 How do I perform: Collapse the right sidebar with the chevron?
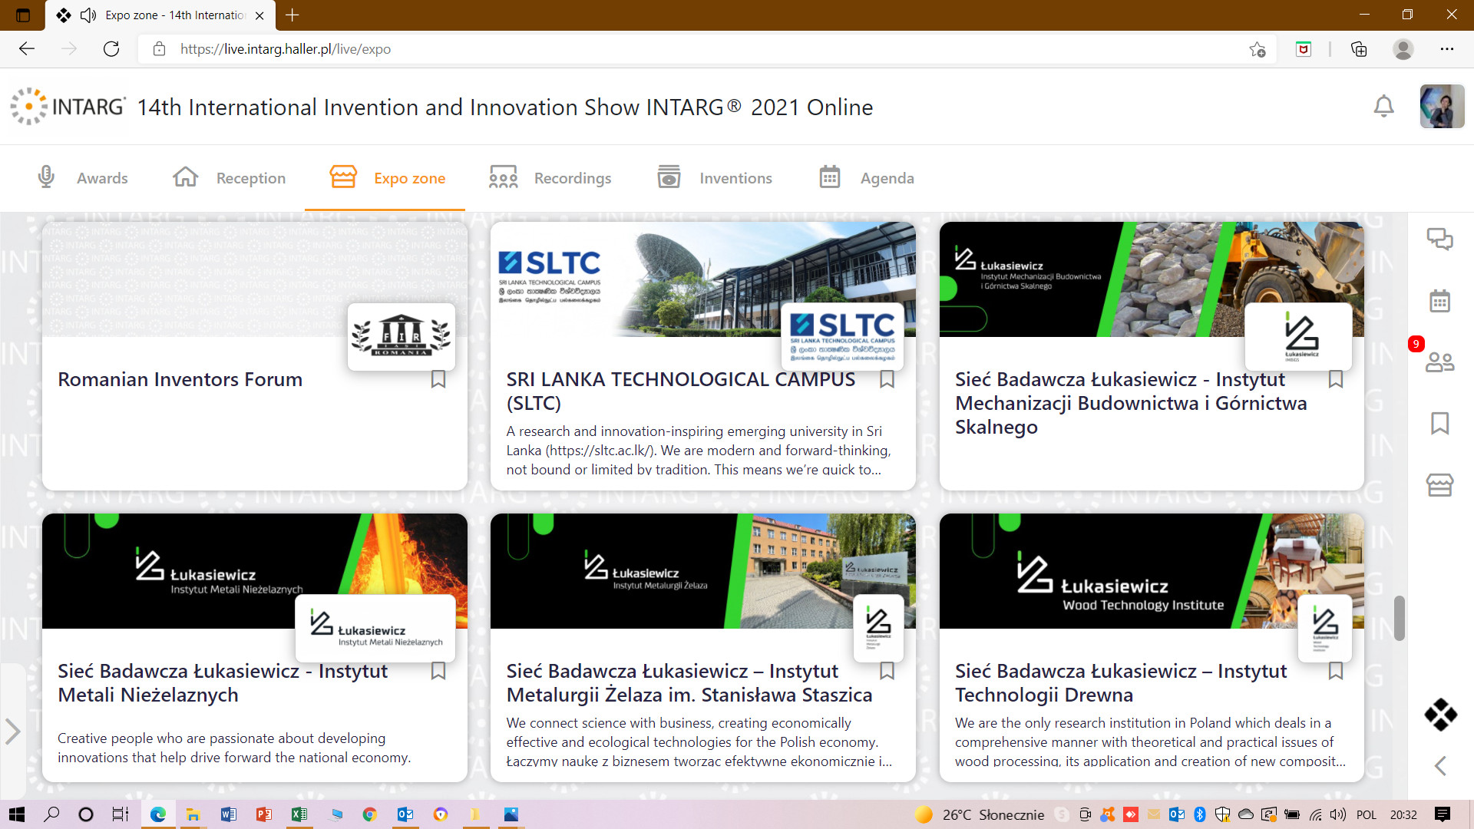pyautogui.click(x=1440, y=765)
